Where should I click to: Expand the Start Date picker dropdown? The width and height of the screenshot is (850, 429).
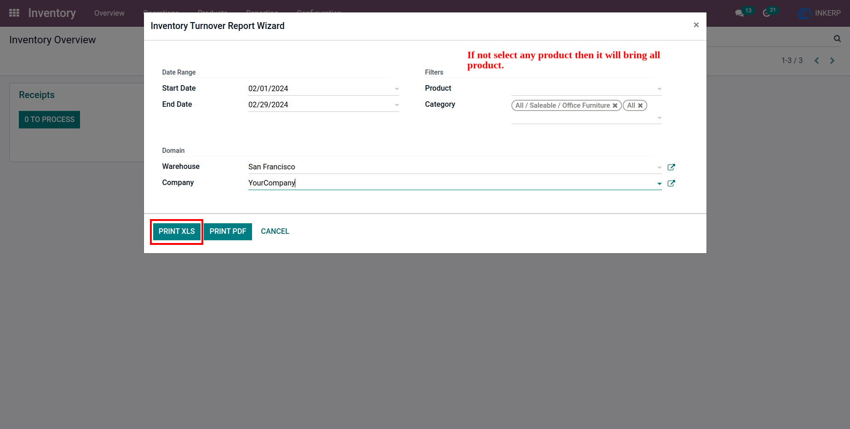coord(396,89)
